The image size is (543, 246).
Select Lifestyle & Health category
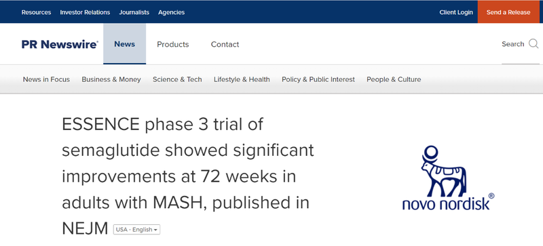[242, 79]
